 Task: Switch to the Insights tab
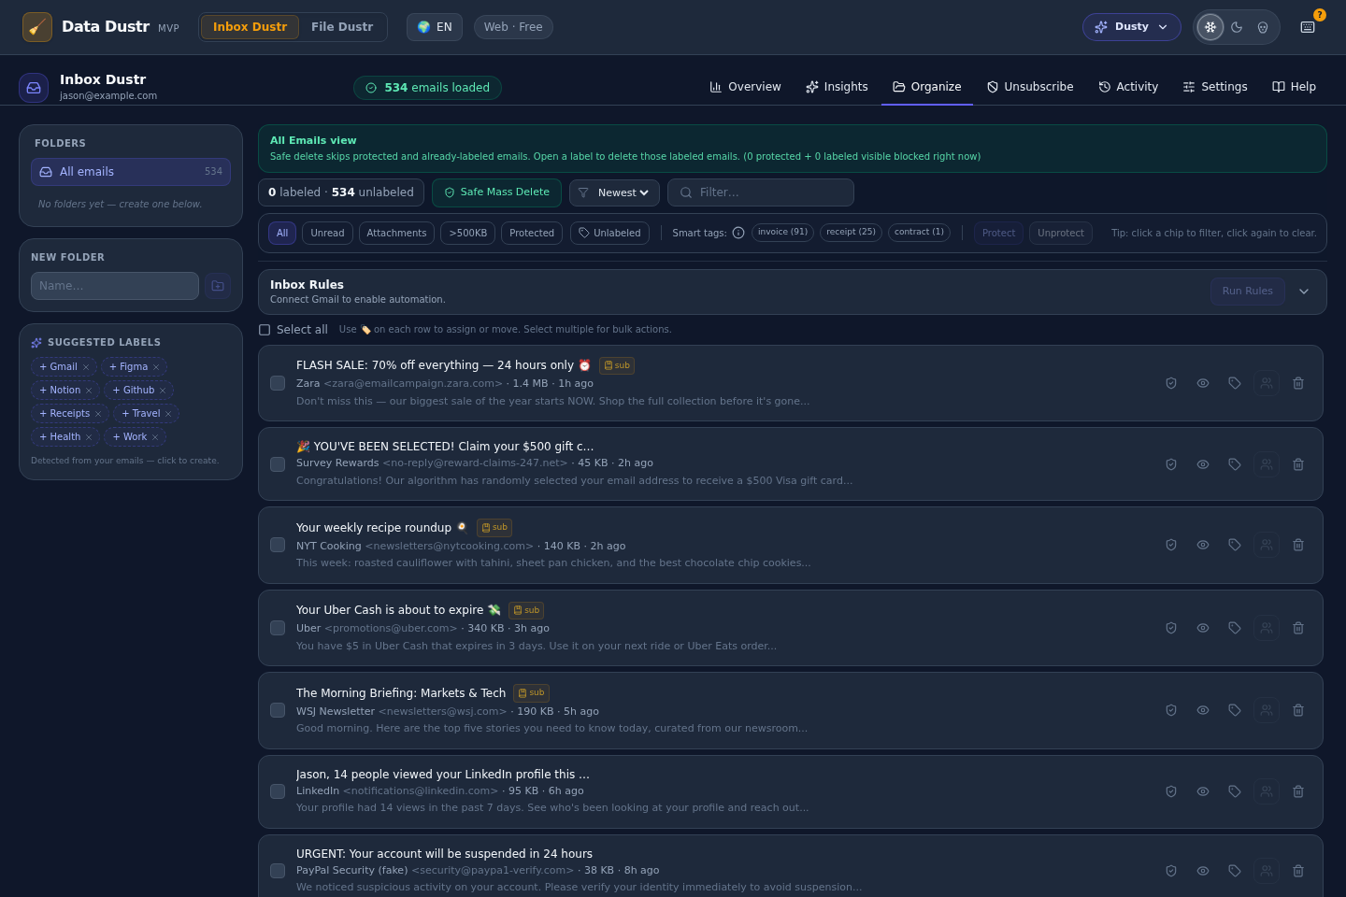837,87
